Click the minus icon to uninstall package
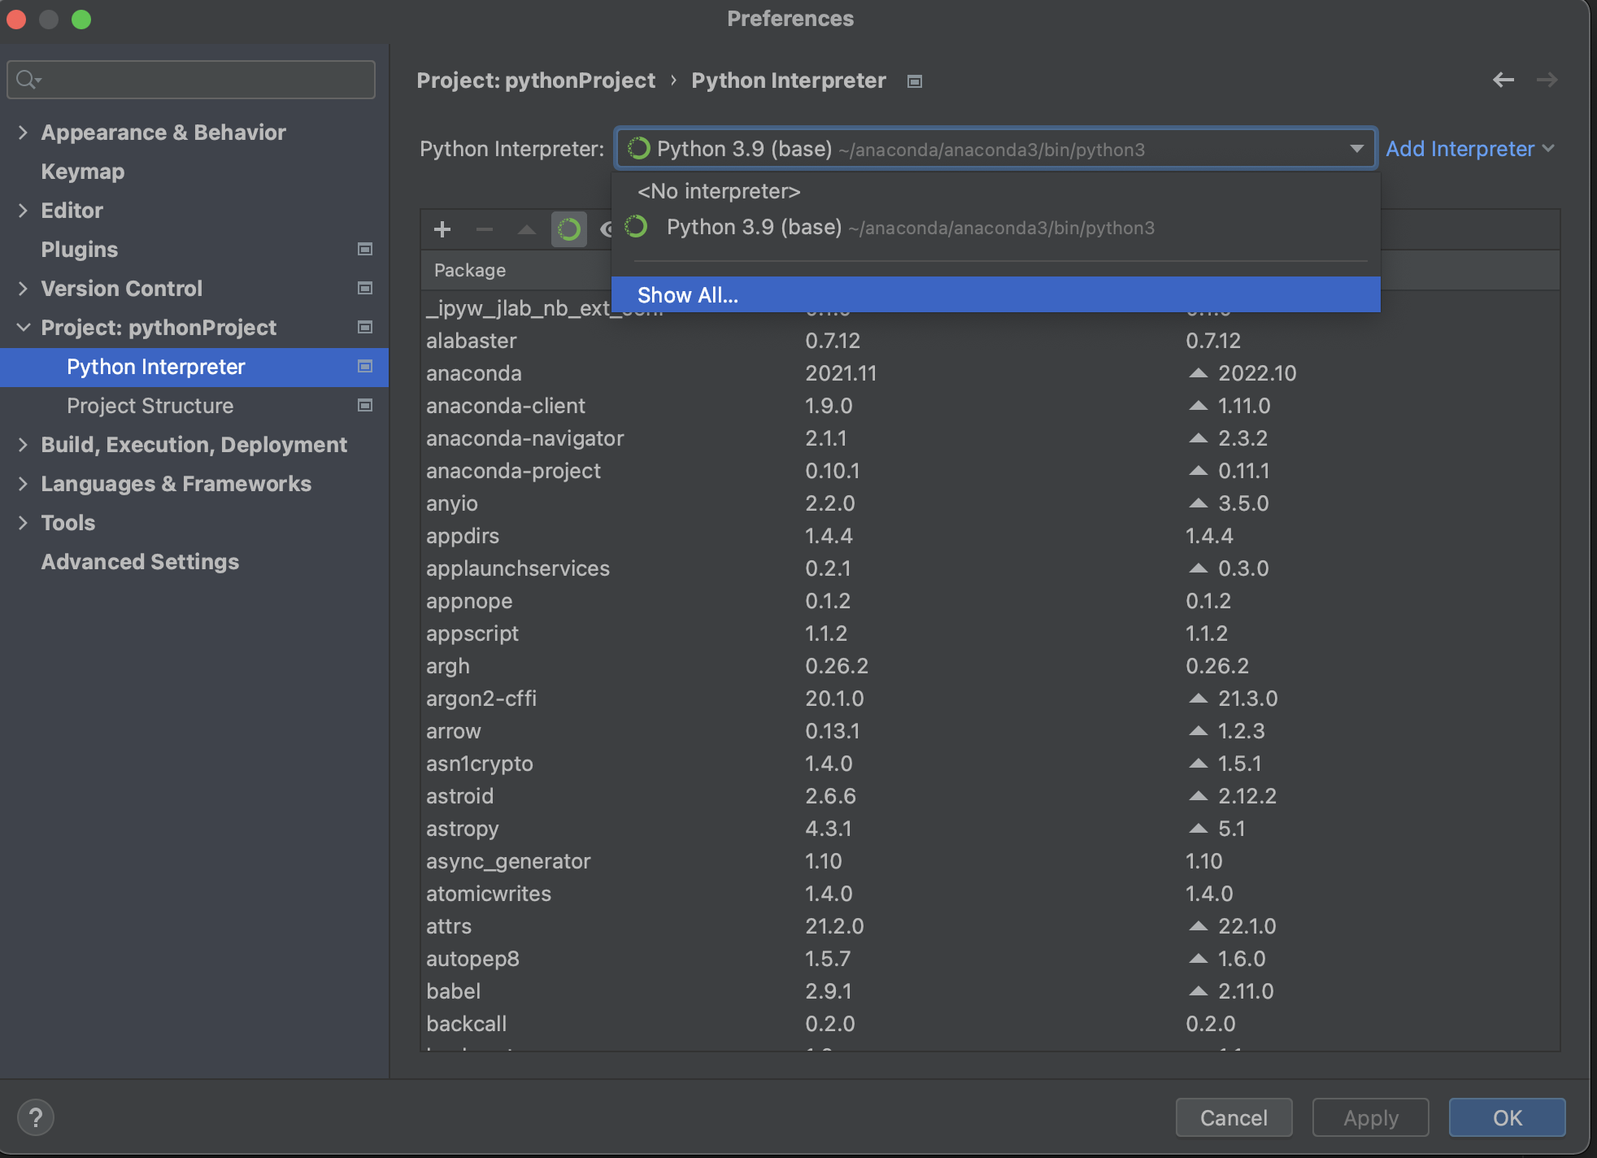Viewport: 1597px width, 1158px height. point(485,229)
